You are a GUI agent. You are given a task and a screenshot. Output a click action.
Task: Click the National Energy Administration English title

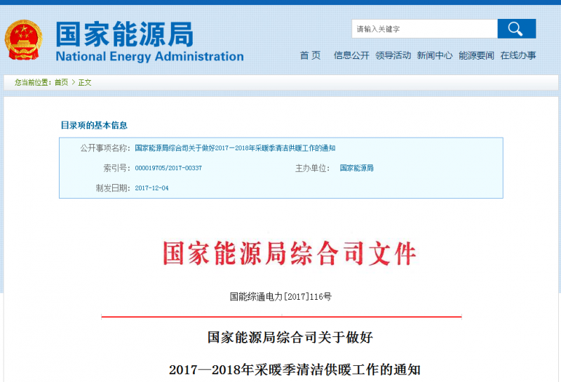tap(149, 56)
